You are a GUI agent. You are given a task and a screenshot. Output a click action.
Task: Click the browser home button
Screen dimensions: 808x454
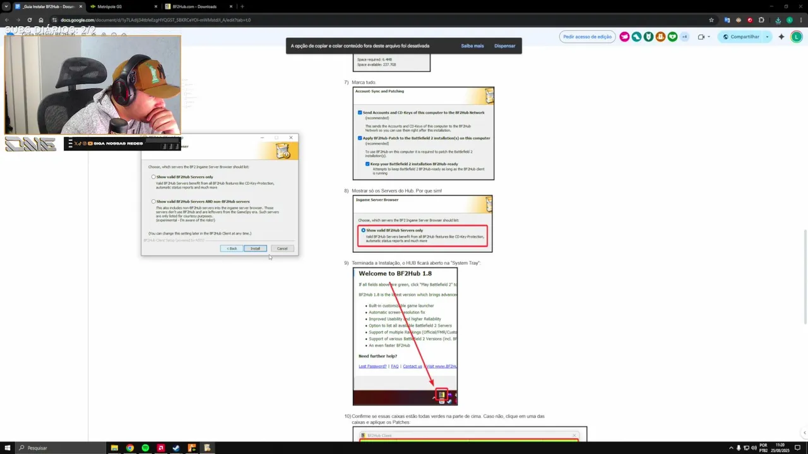coord(41,20)
